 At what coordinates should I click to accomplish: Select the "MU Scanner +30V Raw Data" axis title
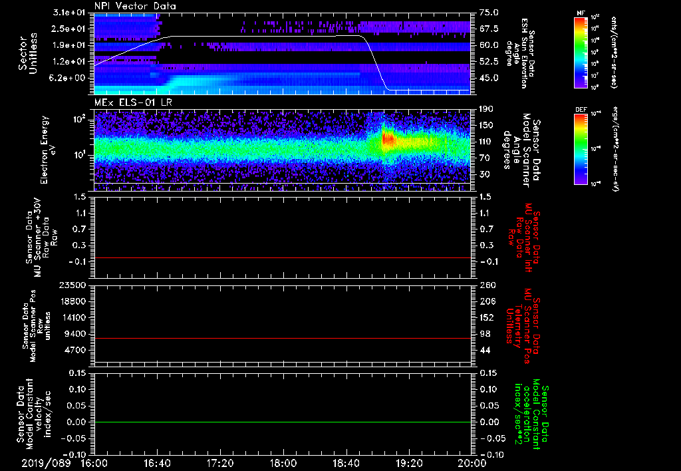[x=41, y=237]
